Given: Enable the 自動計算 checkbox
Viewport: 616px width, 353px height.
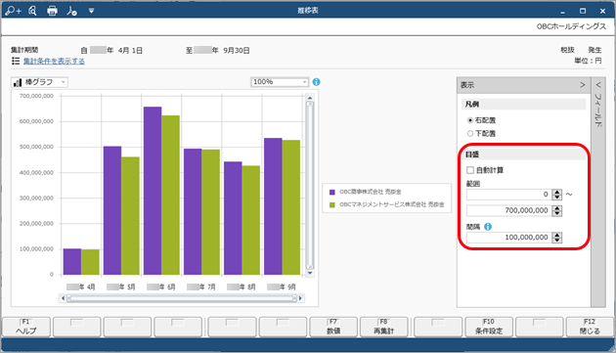Looking at the screenshot, I should click(470, 170).
